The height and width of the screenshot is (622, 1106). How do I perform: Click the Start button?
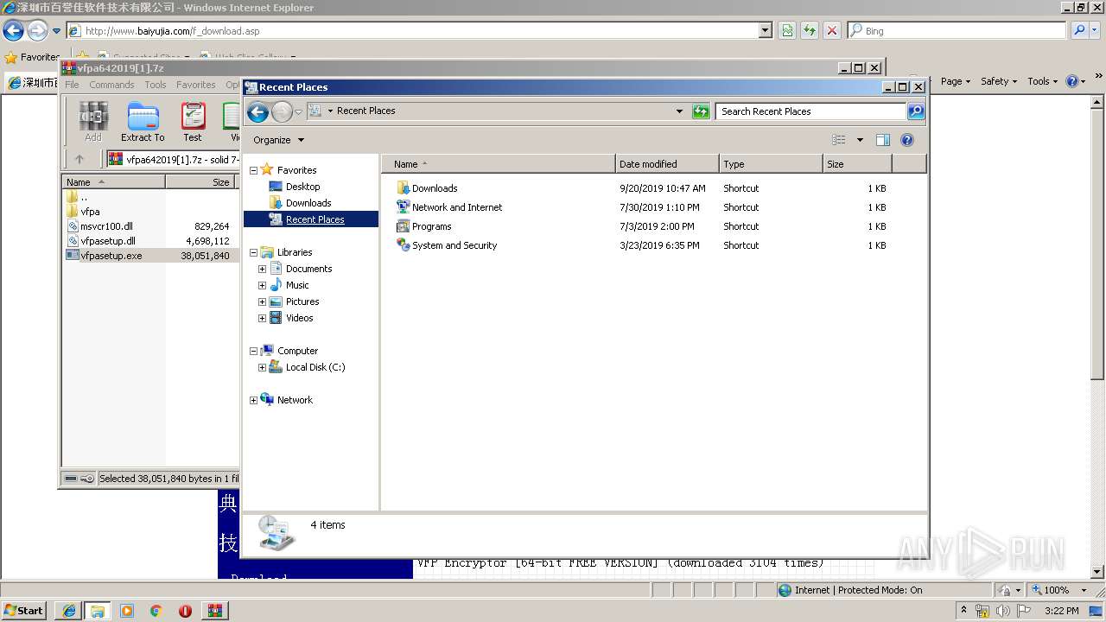[24, 611]
